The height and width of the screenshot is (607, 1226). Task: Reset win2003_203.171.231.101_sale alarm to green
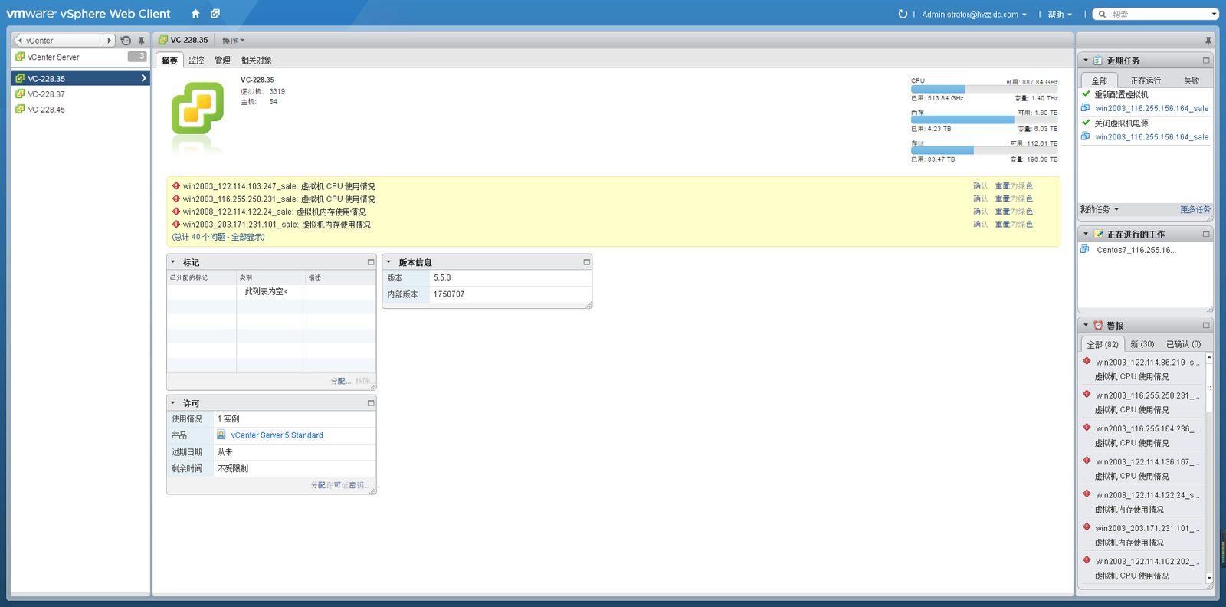pos(1014,224)
